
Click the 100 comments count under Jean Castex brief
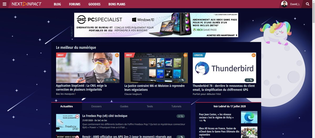tap(202, 121)
